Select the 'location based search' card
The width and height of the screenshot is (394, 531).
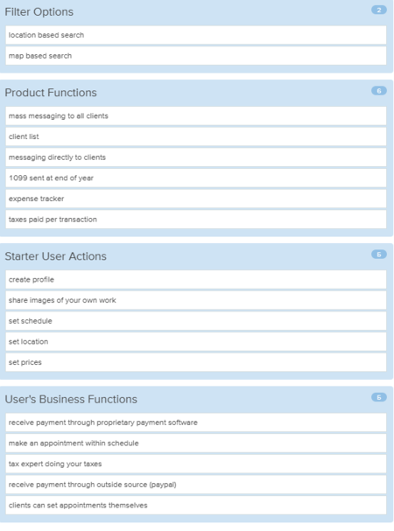(196, 35)
